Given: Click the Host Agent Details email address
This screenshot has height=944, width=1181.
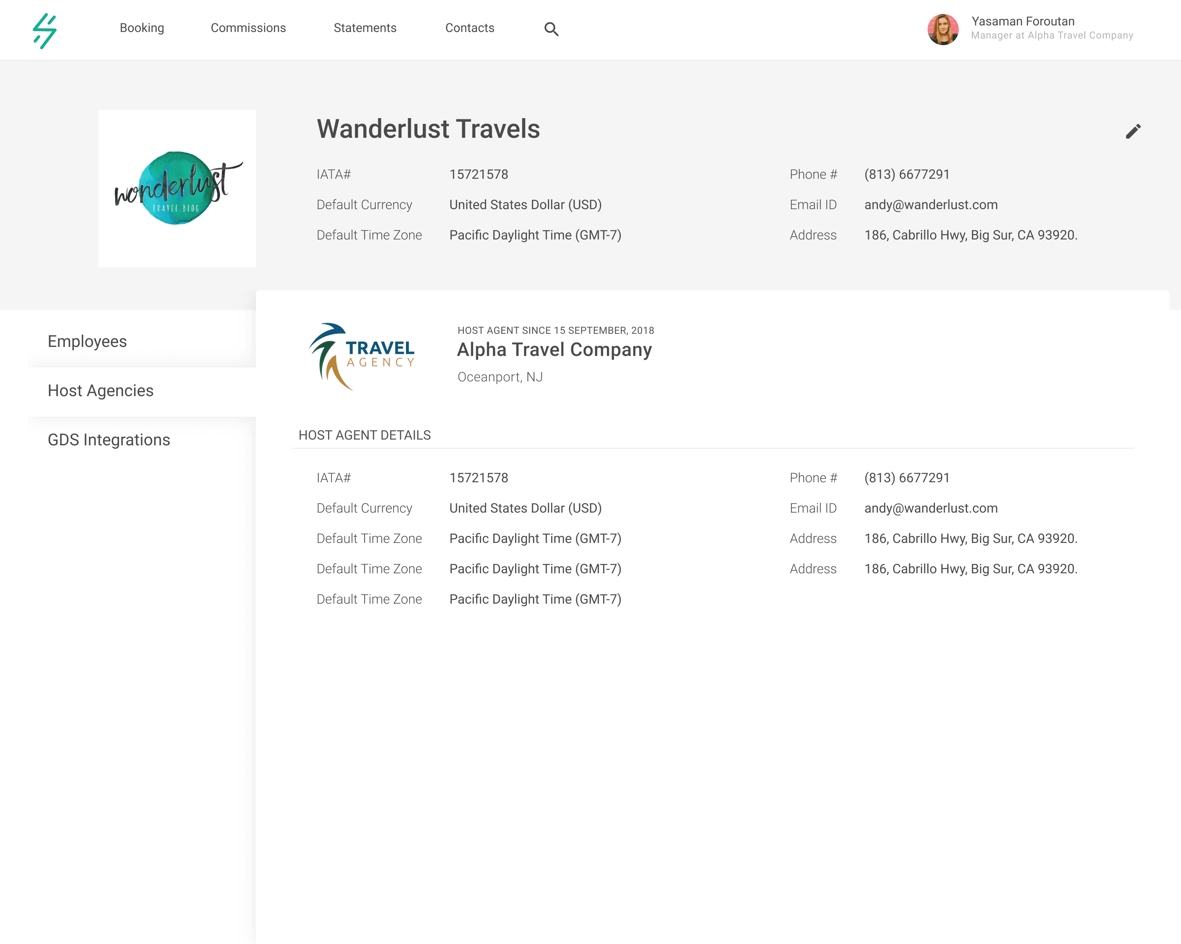Looking at the screenshot, I should coord(931,508).
